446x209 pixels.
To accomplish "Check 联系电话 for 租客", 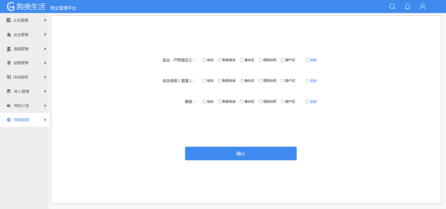I will [220, 101].
